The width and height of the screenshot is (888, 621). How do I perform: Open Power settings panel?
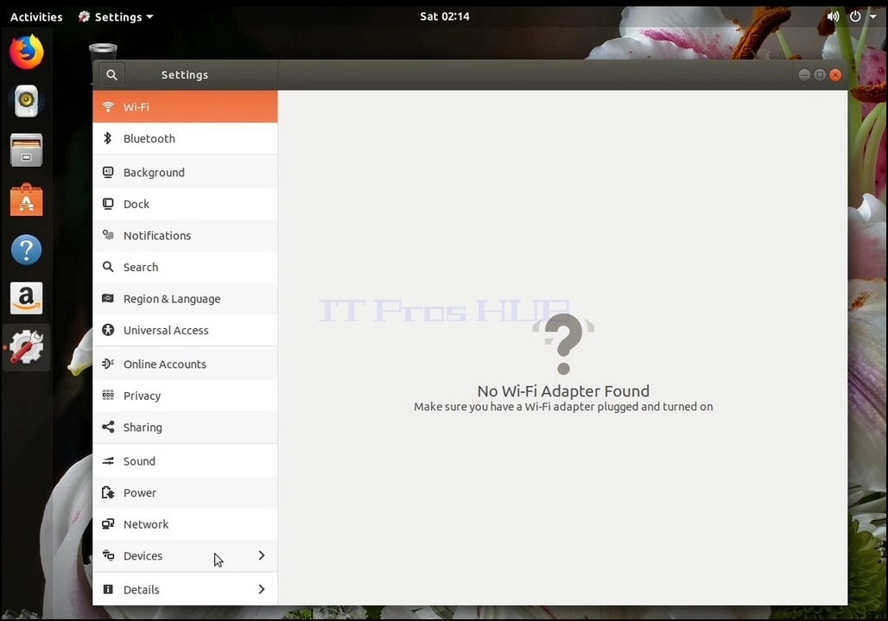click(185, 492)
